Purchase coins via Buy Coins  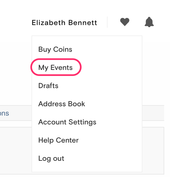[55, 49]
